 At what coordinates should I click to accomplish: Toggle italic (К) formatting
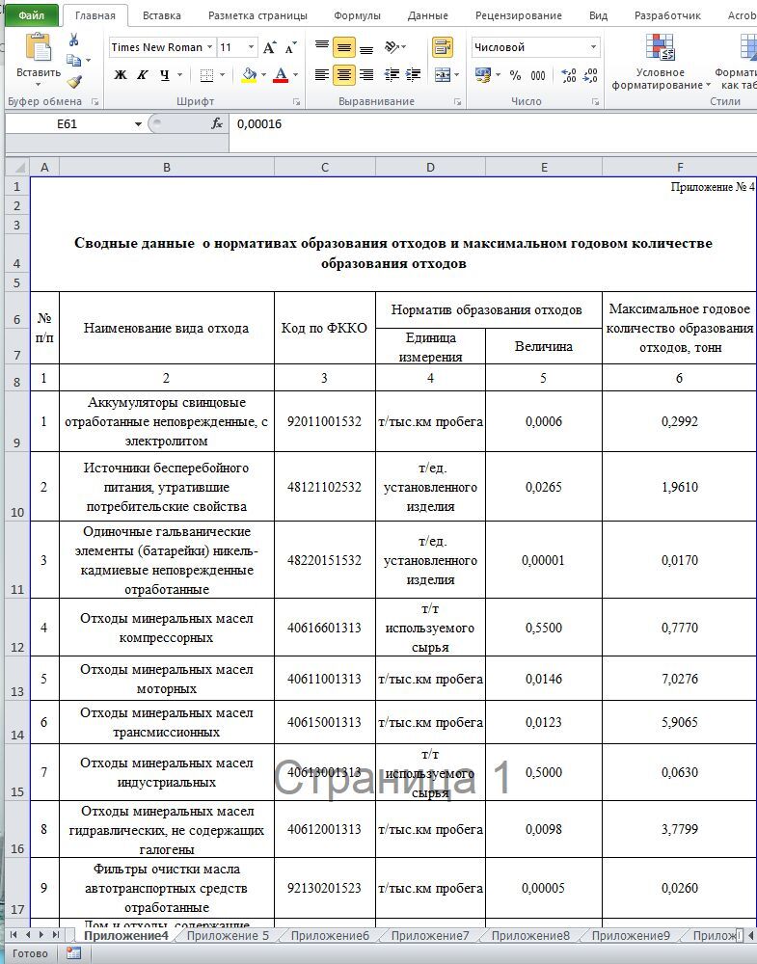click(x=142, y=75)
